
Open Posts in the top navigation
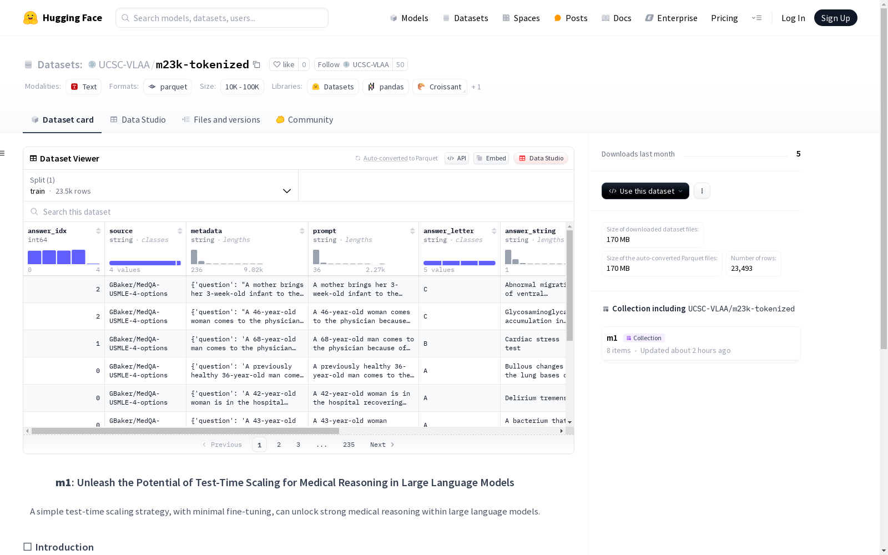click(571, 18)
